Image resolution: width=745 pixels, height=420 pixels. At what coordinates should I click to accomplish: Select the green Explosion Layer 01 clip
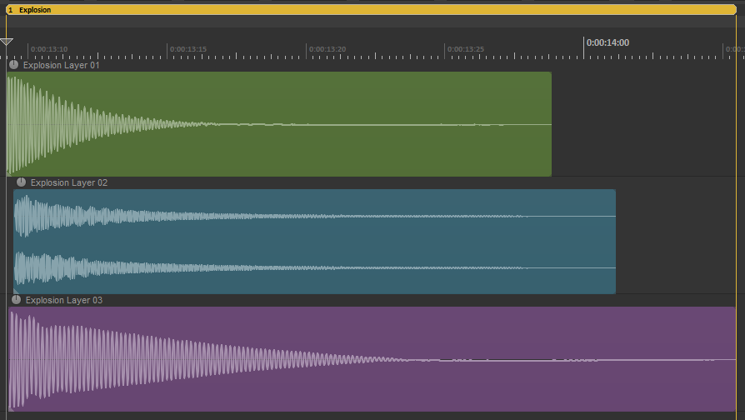pyautogui.click(x=279, y=124)
